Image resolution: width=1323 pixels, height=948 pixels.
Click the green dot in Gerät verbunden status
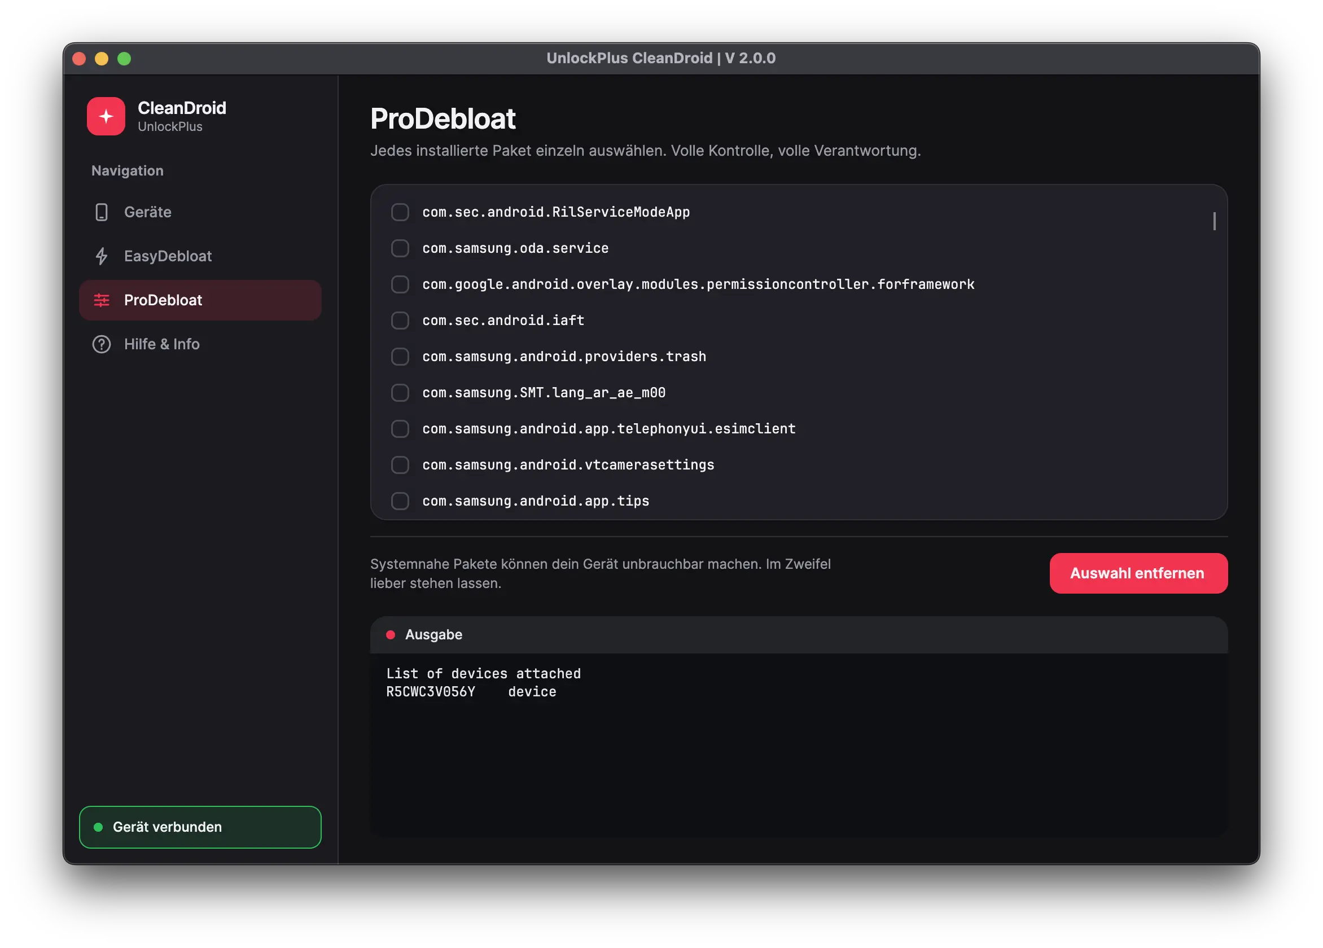click(98, 827)
